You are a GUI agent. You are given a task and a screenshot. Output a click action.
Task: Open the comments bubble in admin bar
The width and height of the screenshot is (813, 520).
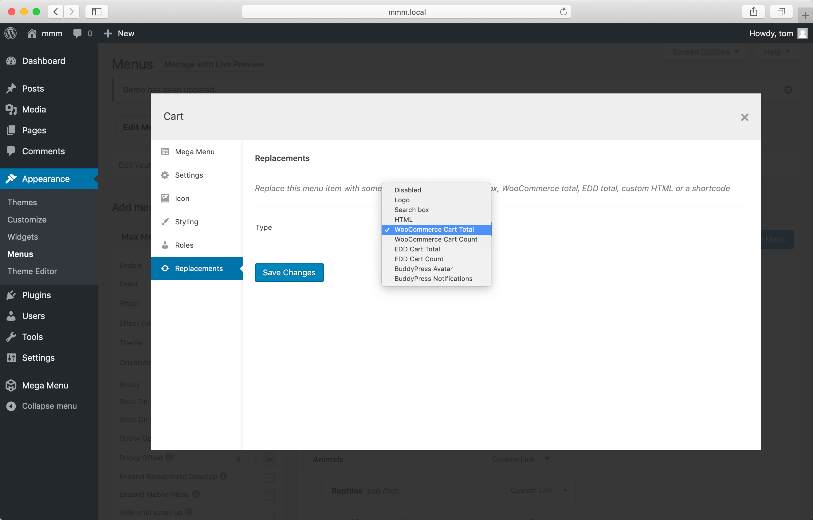77,33
